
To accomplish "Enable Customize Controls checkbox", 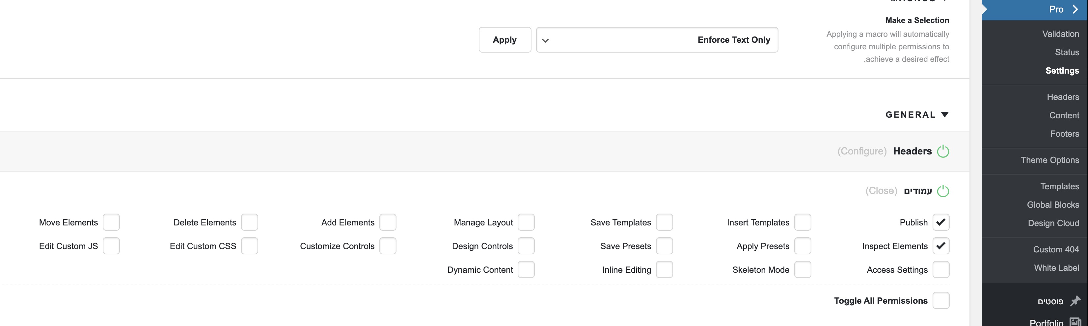I will coord(388,246).
